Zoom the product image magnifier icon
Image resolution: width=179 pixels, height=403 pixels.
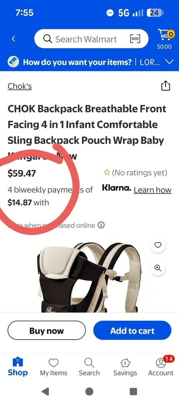coord(158,268)
